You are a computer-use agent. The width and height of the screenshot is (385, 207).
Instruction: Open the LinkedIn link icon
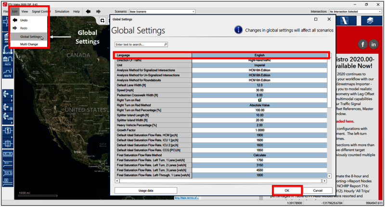click(374, 44)
